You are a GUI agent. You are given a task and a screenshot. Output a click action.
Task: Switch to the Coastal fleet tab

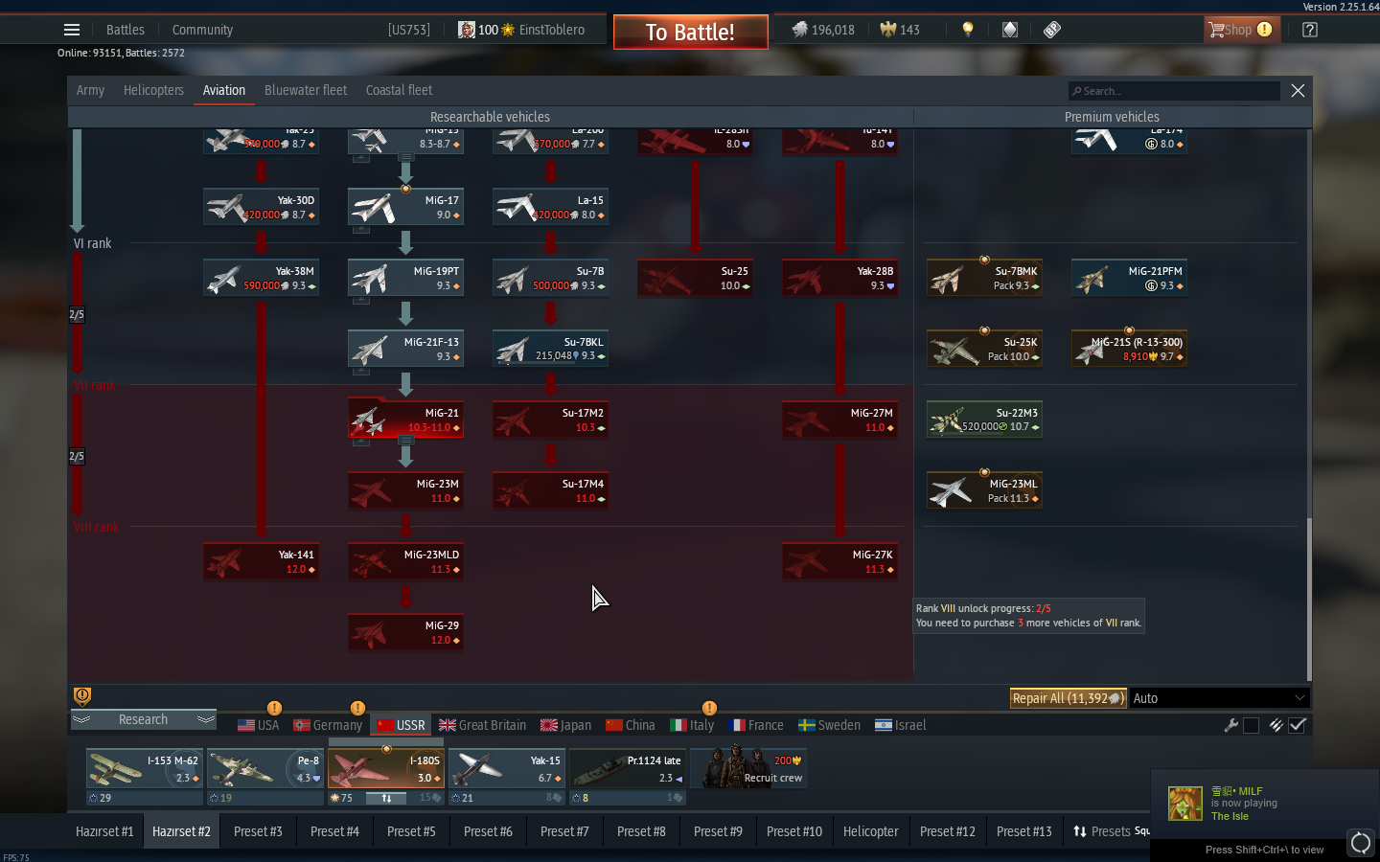click(x=399, y=90)
